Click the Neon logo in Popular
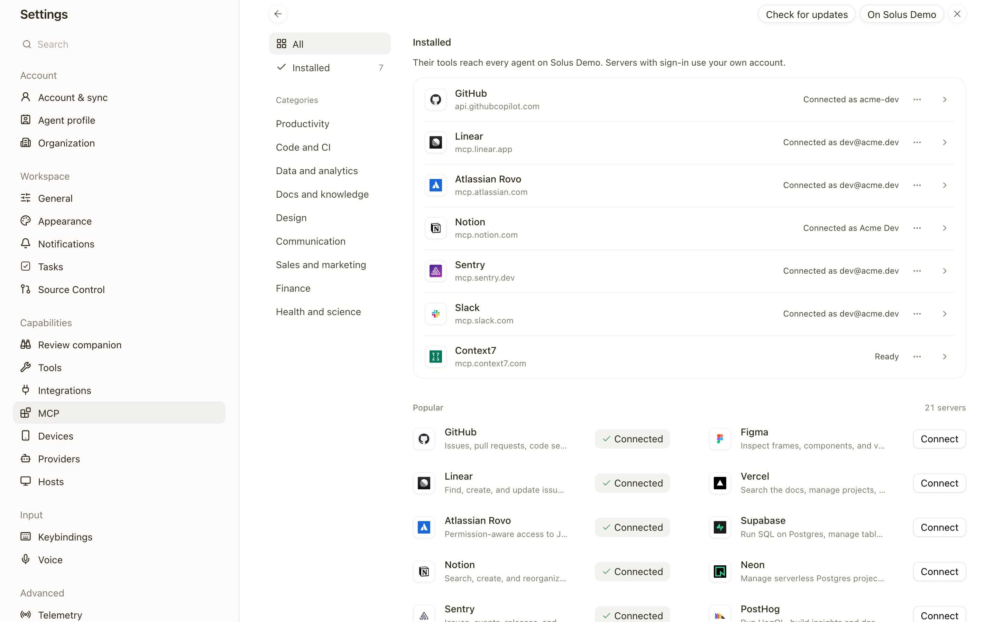The height and width of the screenshot is (622, 996). pos(720,572)
